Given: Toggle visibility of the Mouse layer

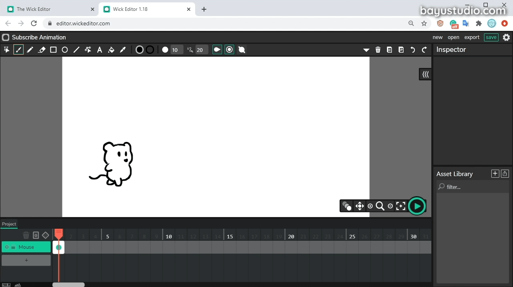Looking at the screenshot, I should tap(7, 247).
